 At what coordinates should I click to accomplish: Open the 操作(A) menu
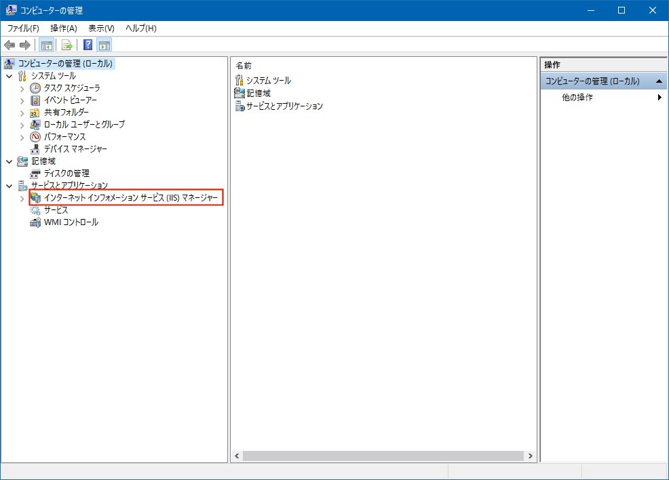pos(64,28)
